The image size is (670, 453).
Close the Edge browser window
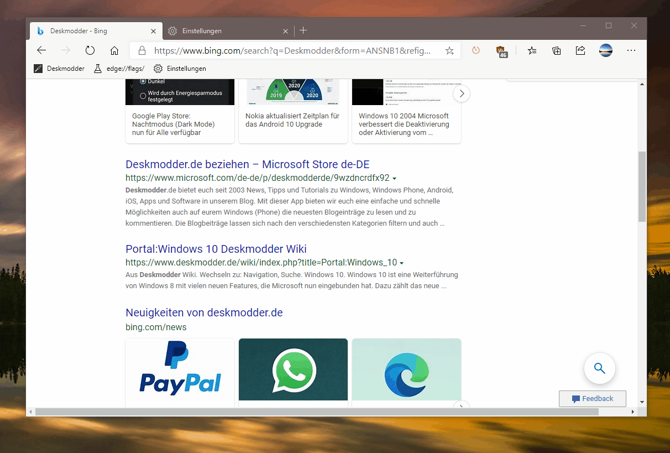[x=634, y=25]
